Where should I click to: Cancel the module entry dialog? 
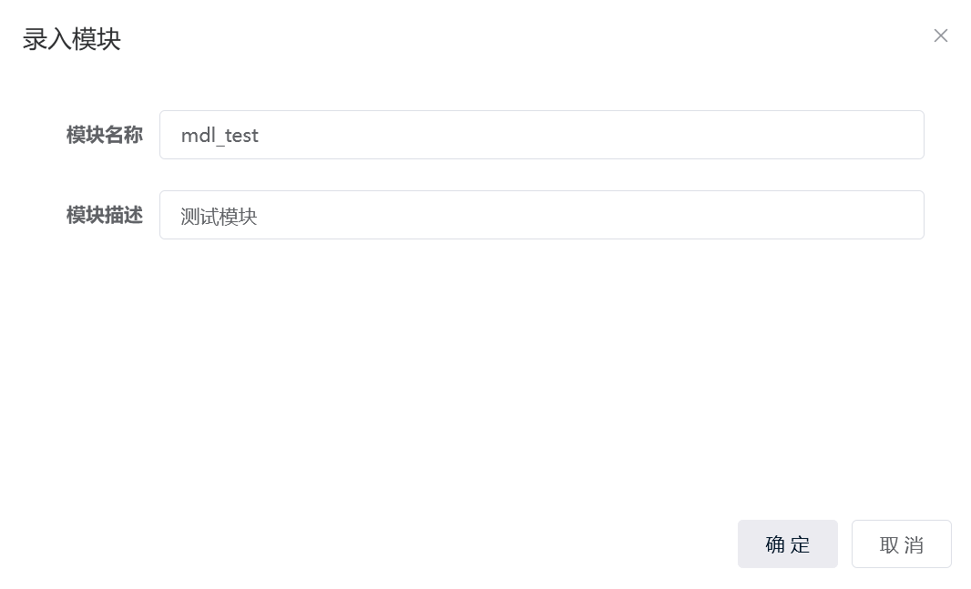coord(901,544)
